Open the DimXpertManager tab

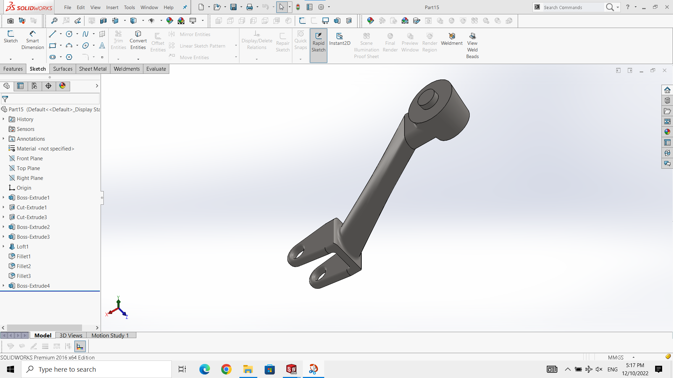coord(48,86)
